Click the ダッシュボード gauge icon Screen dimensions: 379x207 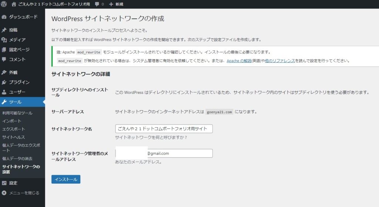pos(4,17)
